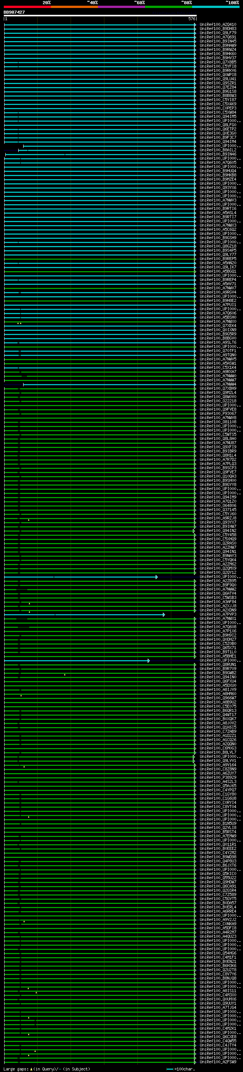Click the green alignment bar for UniRef100_A1CQ26
The height and width of the screenshot is (1072, 243).
[x=100, y=740]
